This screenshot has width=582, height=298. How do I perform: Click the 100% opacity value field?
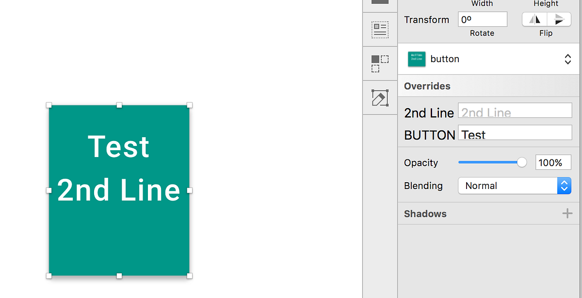click(x=553, y=162)
